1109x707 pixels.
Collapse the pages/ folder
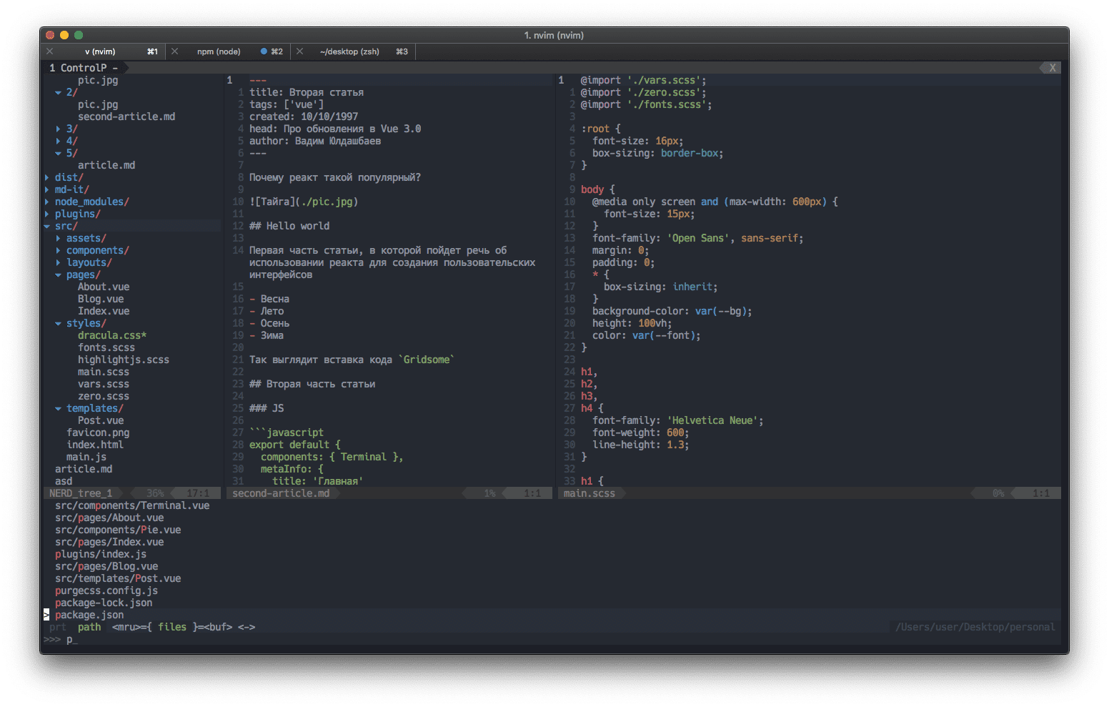tap(58, 275)
